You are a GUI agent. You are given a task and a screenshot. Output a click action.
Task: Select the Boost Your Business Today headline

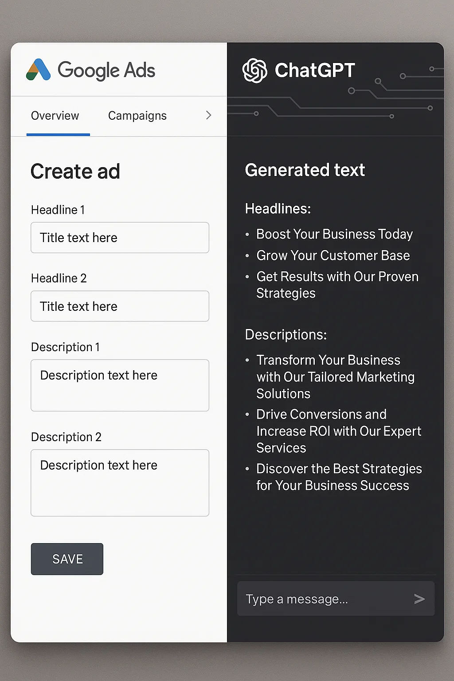point(334,234)
